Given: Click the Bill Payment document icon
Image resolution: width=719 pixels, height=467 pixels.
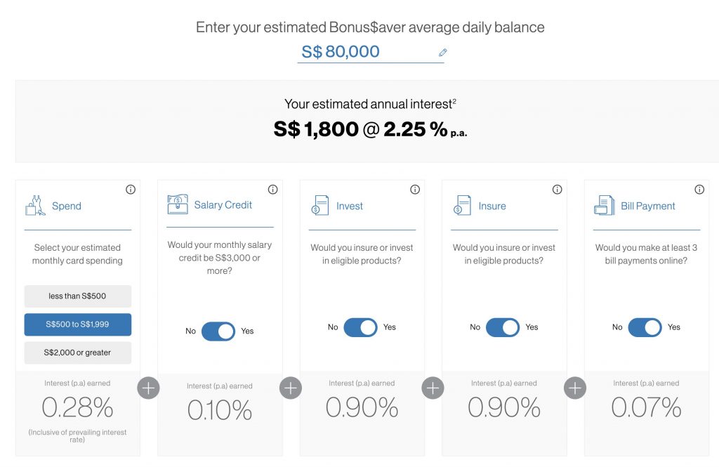Looking at the screenshot, I should pos(604,206).
